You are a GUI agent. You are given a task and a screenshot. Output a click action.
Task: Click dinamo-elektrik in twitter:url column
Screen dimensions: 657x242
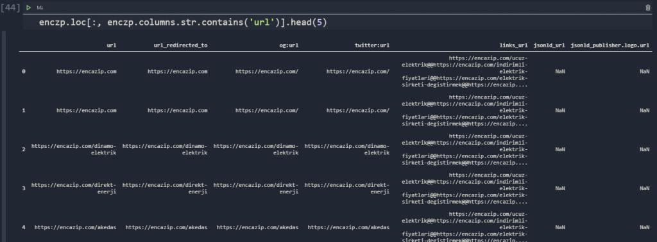click(346, 149)
